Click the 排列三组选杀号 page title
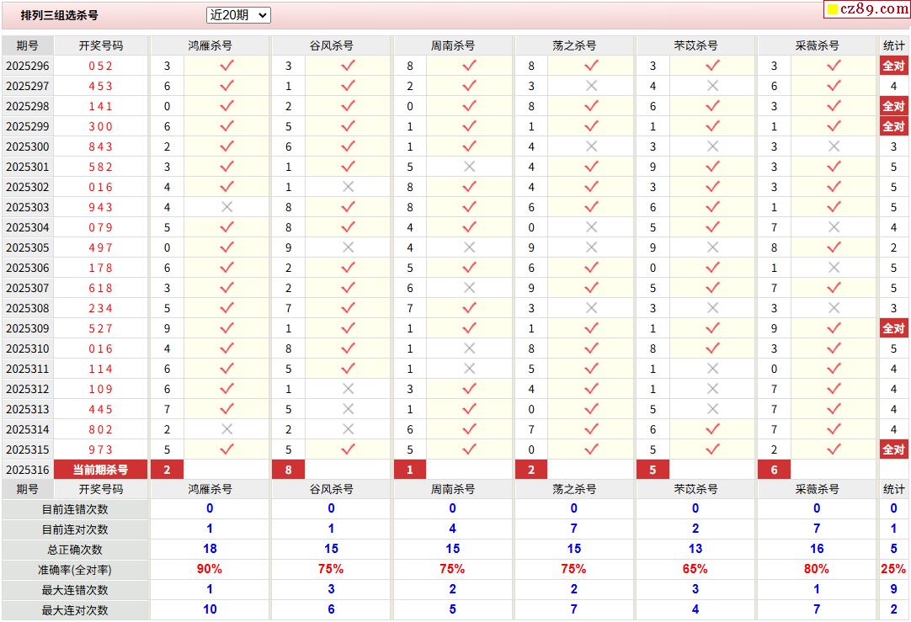Screen dimensions: 911x622 click(x=59, y=15)
